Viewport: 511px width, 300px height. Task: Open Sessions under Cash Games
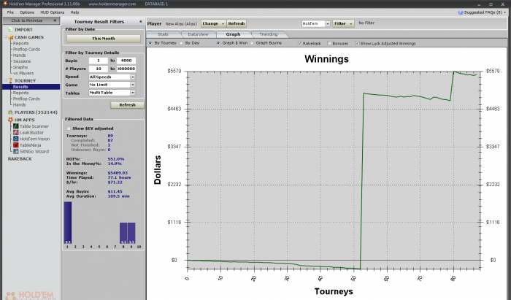(x=22, y=61)
